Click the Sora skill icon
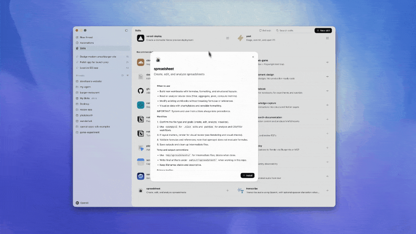Screen dimensions: 416x234 click(x=141, y=176)
